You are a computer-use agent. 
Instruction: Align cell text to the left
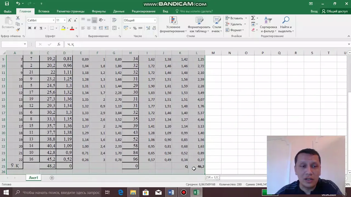pyautogui.click(x=83, y=28)
